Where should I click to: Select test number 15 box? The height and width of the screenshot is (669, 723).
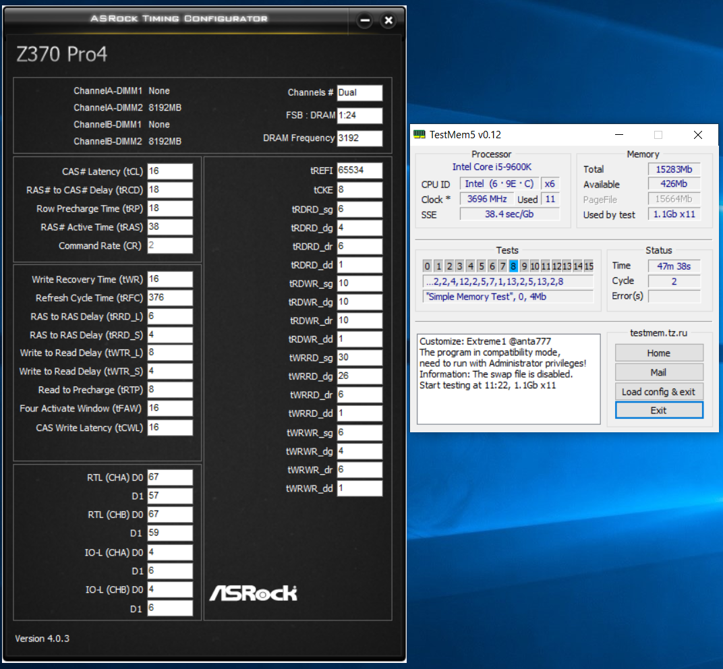589,266
